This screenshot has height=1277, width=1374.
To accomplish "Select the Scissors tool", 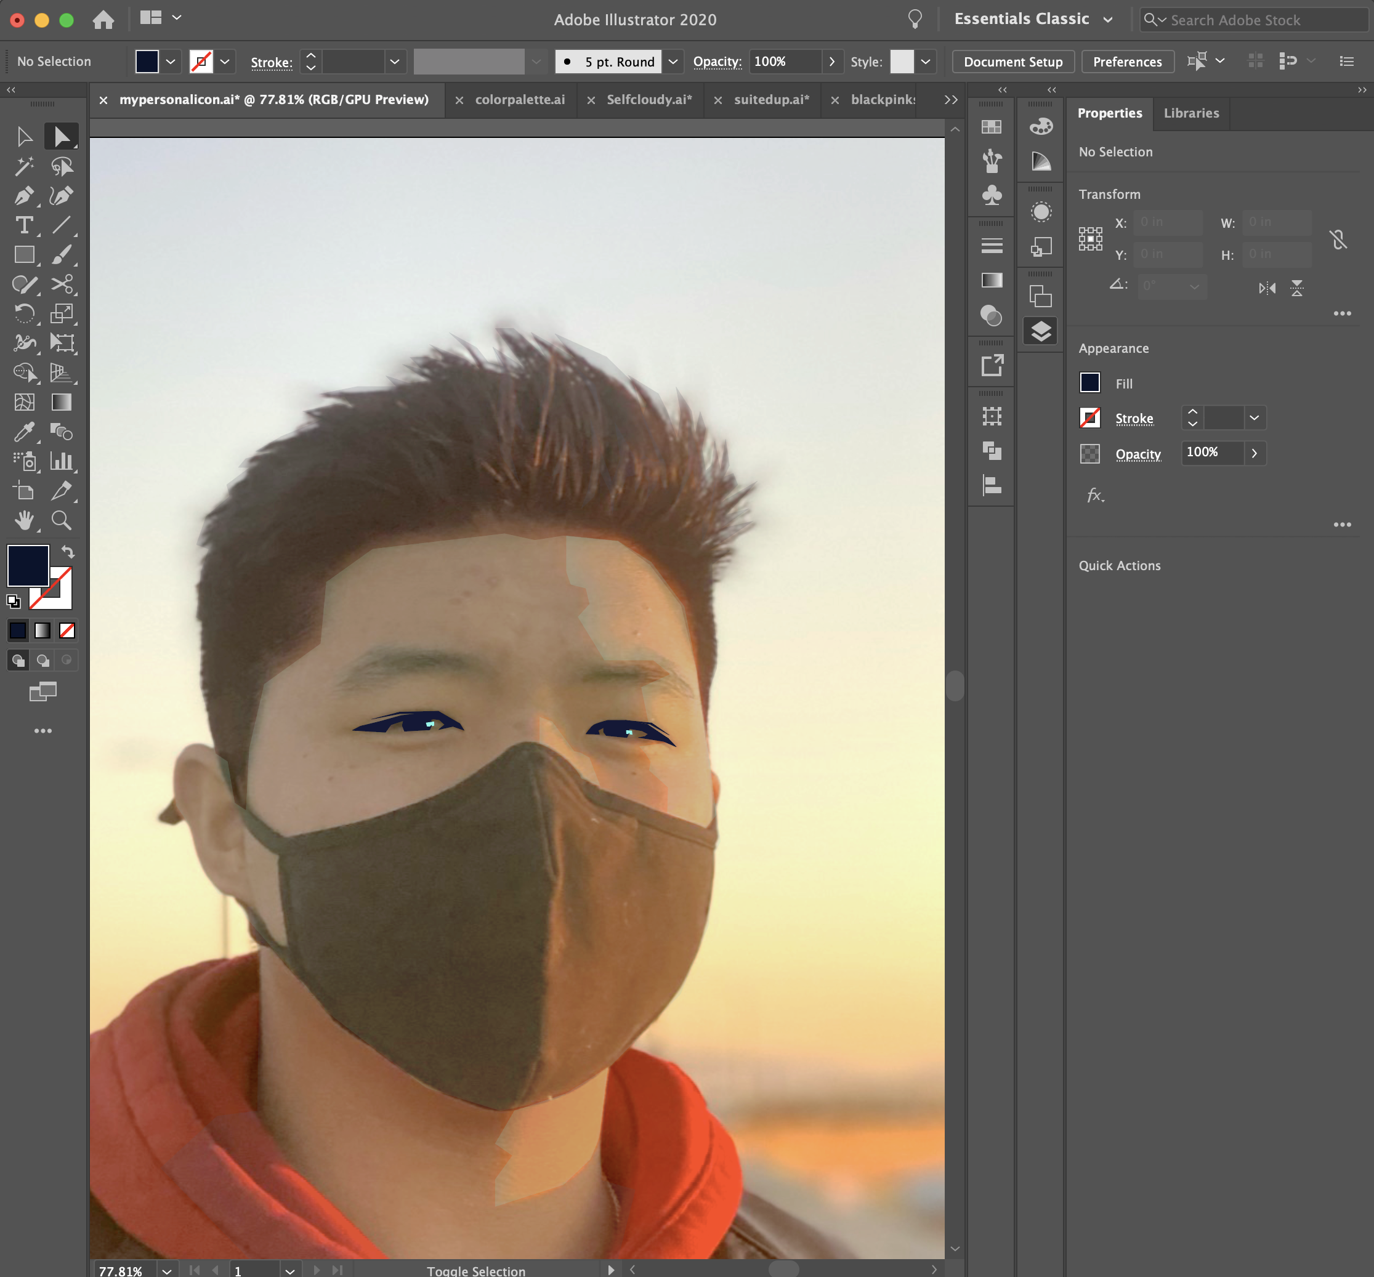I will [x=62, y=284].
